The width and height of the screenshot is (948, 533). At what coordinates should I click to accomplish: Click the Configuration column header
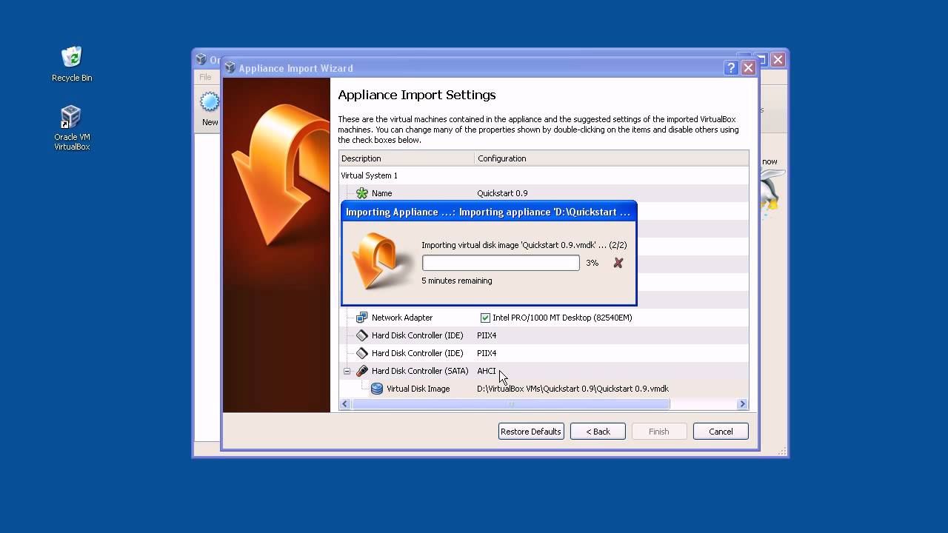click(612, 158)
